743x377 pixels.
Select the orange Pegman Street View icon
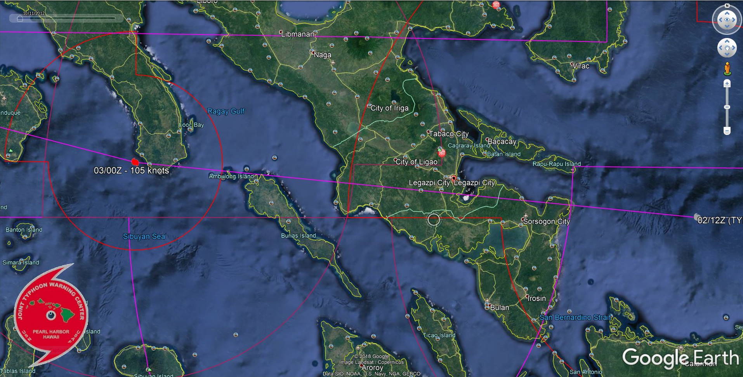[727, 69]
